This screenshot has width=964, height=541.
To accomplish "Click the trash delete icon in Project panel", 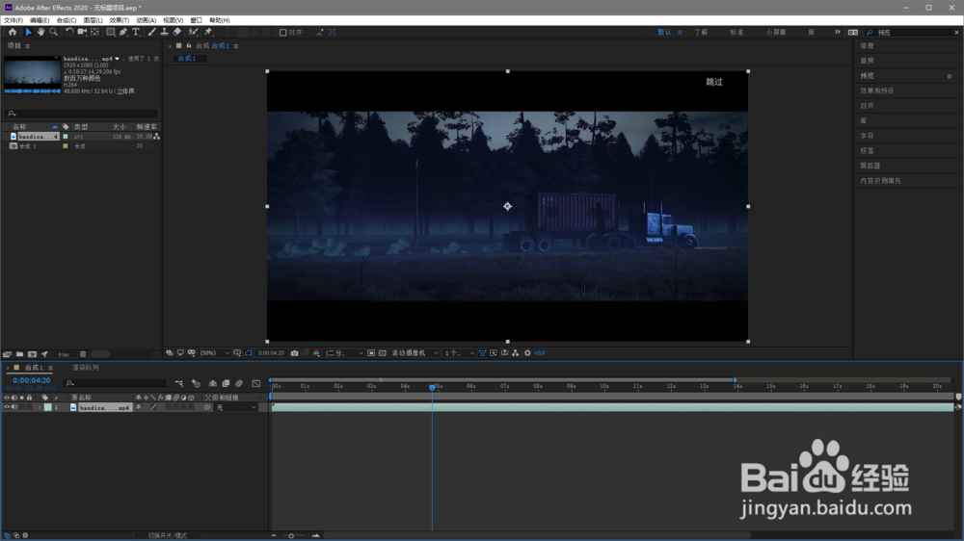I will (x=83, y=354).
